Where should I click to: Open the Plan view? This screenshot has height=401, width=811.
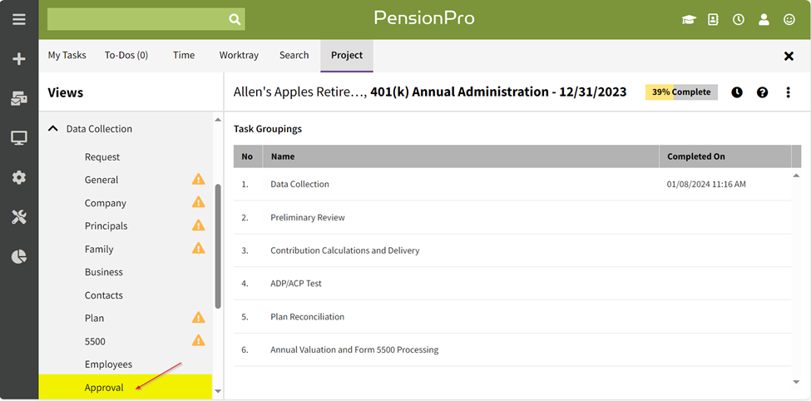(x=95, y=318)
